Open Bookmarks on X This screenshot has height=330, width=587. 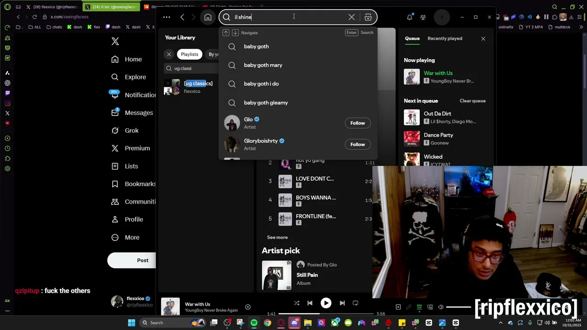pos(133,184)
